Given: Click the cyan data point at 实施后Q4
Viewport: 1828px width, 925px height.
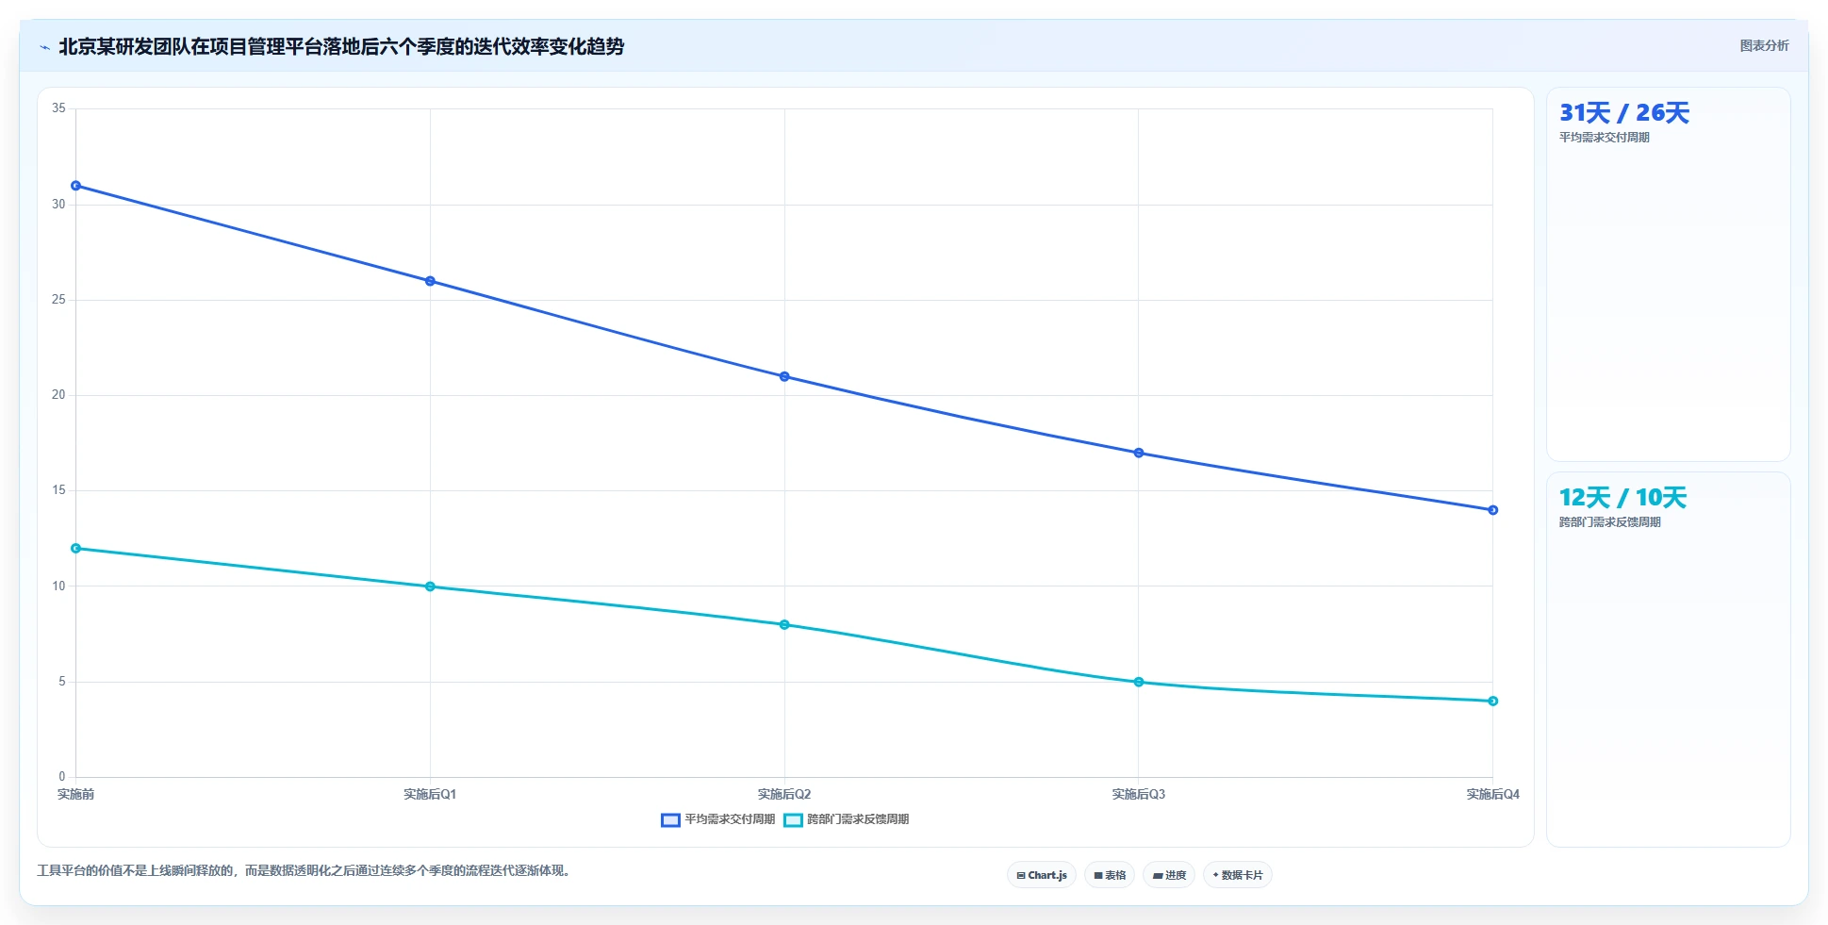Looking at the screenshot, I should click(x=1493, y=701).
